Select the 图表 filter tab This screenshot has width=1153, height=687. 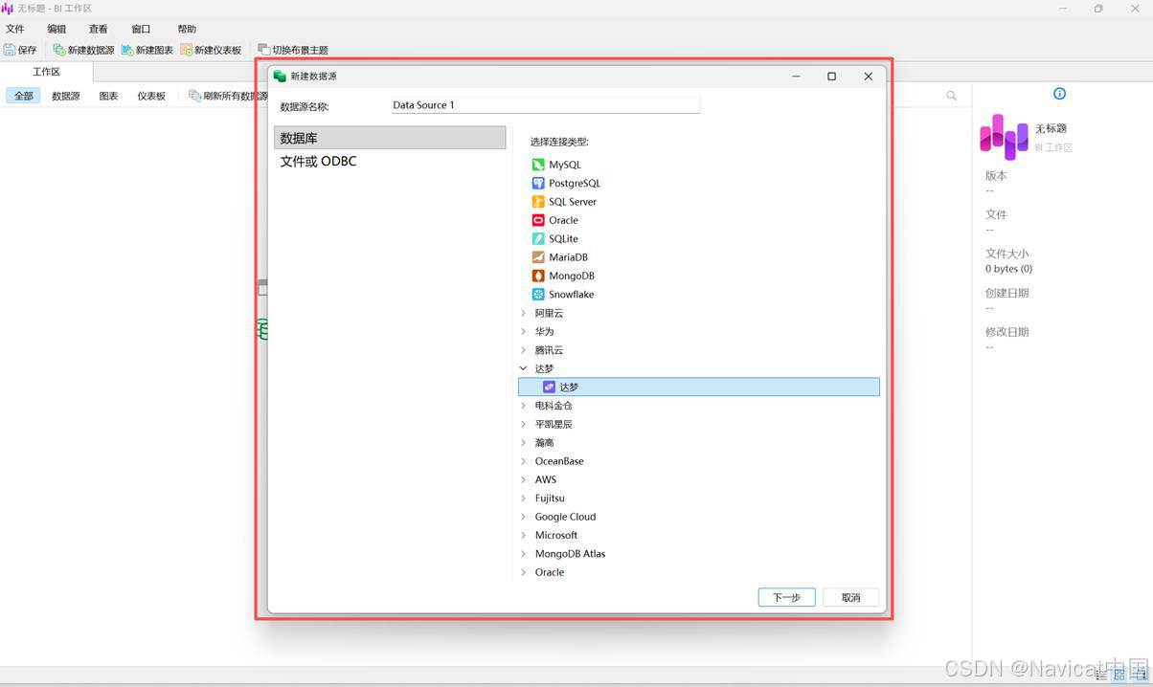(108, 96)
